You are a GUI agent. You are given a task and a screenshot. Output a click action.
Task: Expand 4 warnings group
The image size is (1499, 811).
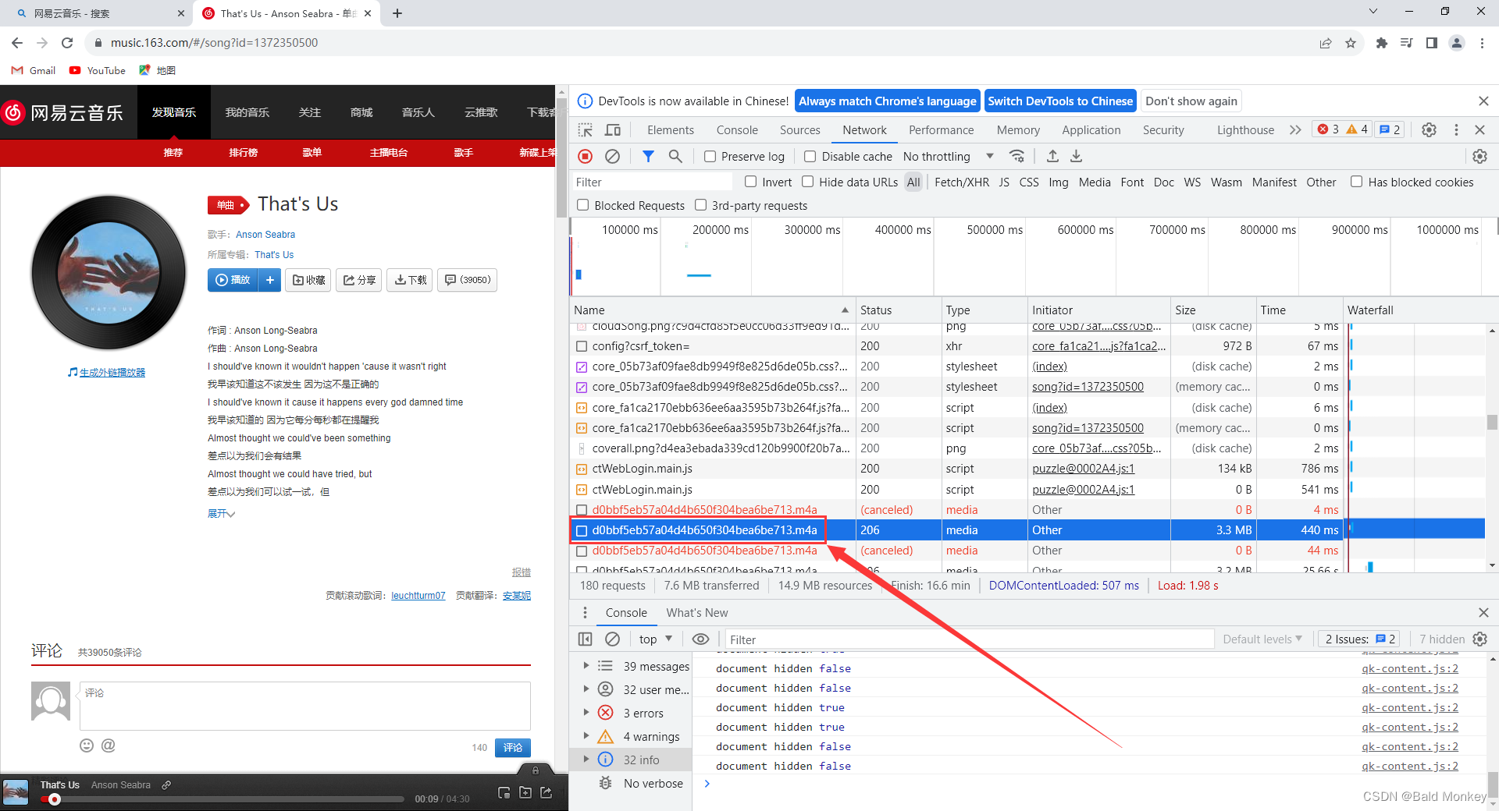[586, 736]
